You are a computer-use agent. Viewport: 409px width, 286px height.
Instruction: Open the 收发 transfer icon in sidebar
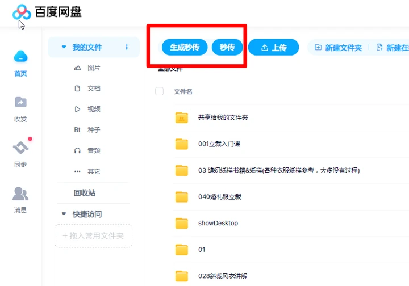(20, 102)
